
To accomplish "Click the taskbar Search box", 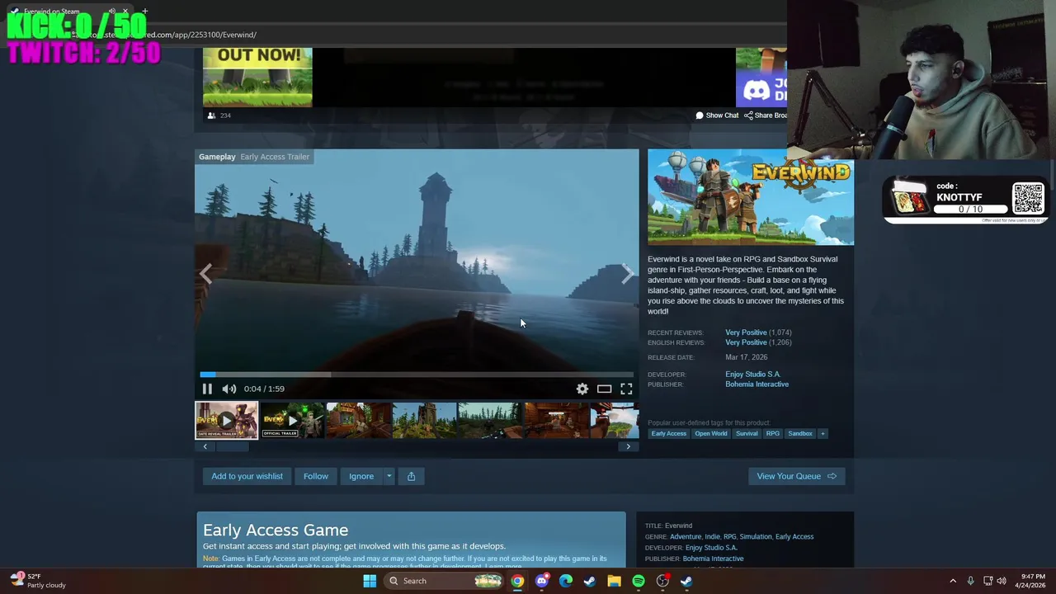I will tap(445, 581).
